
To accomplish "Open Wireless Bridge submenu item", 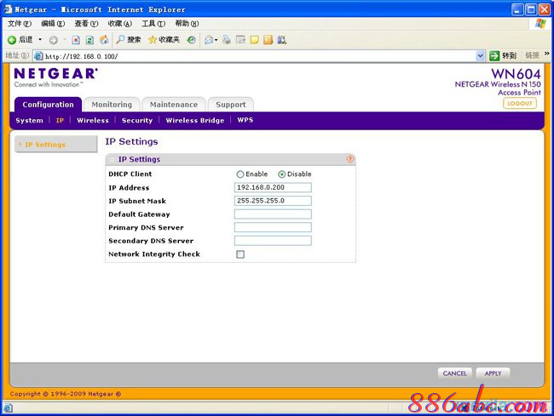I will [x=195, y=121].
